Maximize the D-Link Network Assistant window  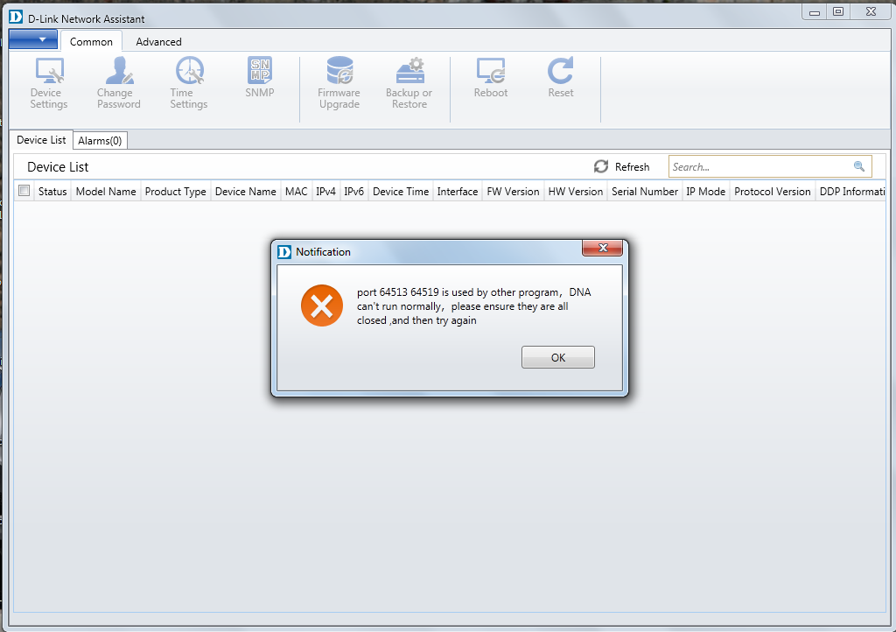(838, 12)
